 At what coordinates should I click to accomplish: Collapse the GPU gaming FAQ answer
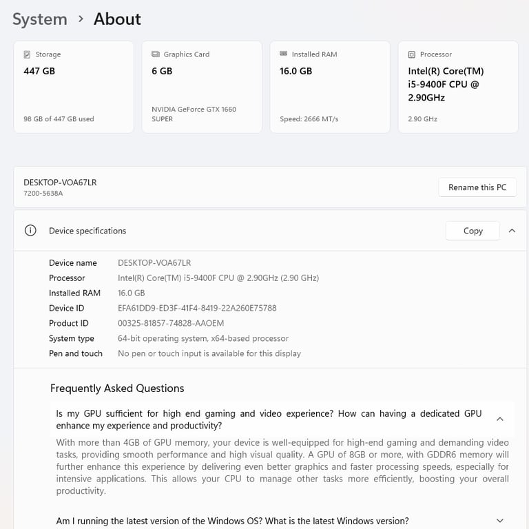pos(499,419)
